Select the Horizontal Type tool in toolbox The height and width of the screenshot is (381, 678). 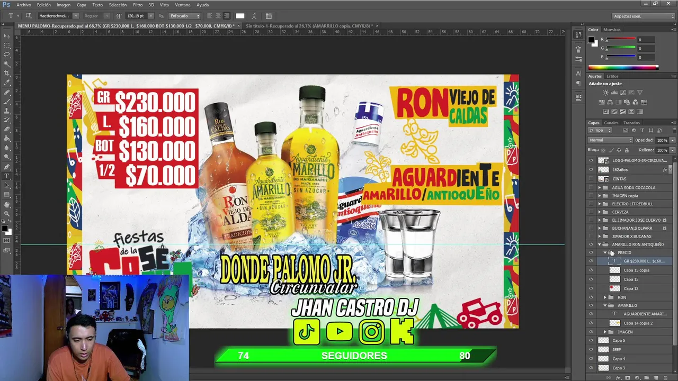point(7,176)
